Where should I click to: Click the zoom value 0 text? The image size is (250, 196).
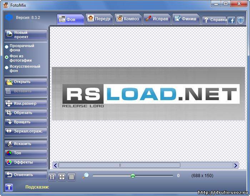click(x=178, y=176)
